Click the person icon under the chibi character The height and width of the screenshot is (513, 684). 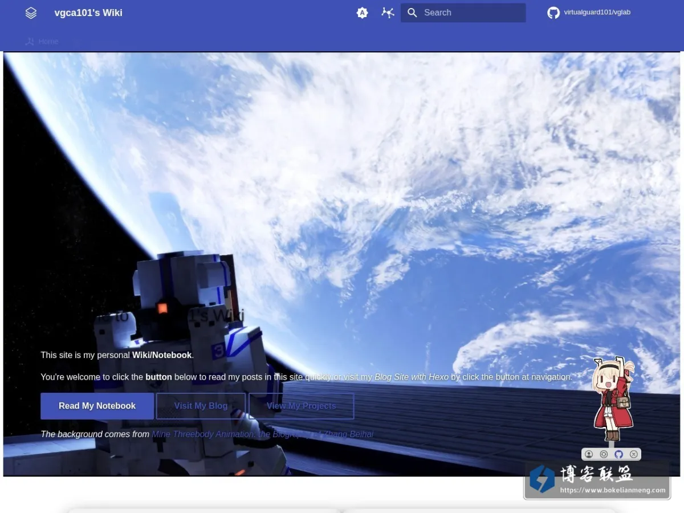[589, 454]
